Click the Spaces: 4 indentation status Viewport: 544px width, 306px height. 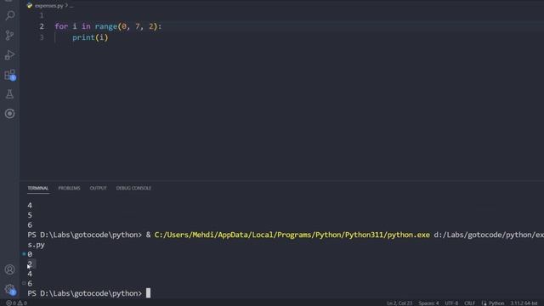pos(428,303)
